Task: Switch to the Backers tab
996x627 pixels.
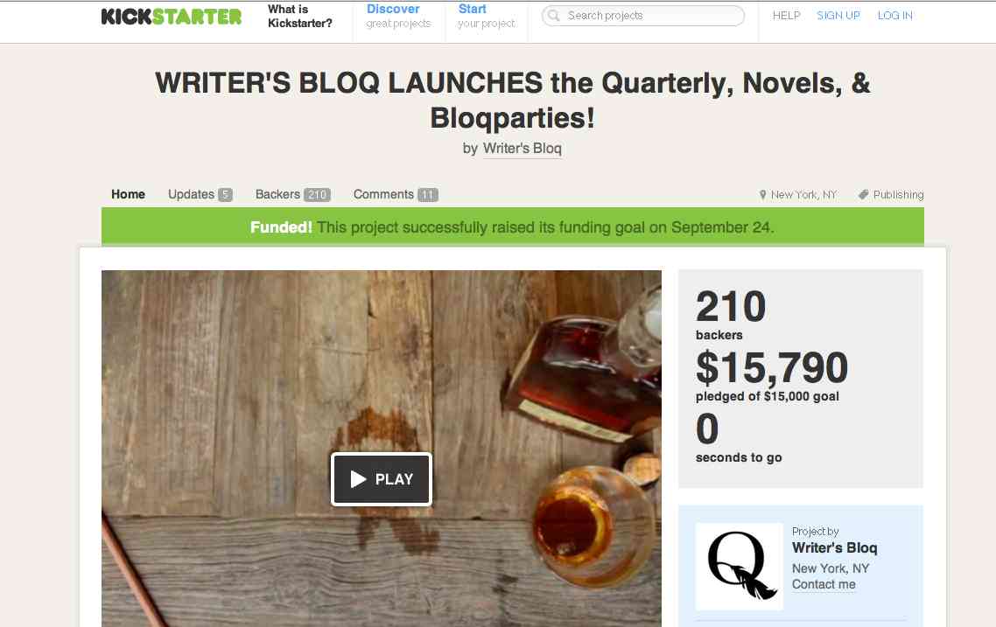Action: coord(293,194)
